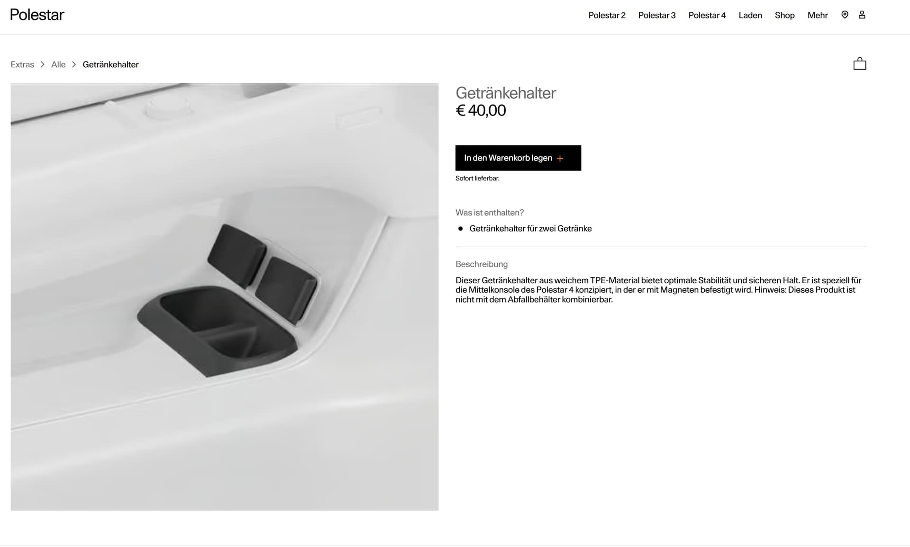Click the chevron after Extras breadcrumb
The width and height of the screenshot is (910, 547).
42,64
